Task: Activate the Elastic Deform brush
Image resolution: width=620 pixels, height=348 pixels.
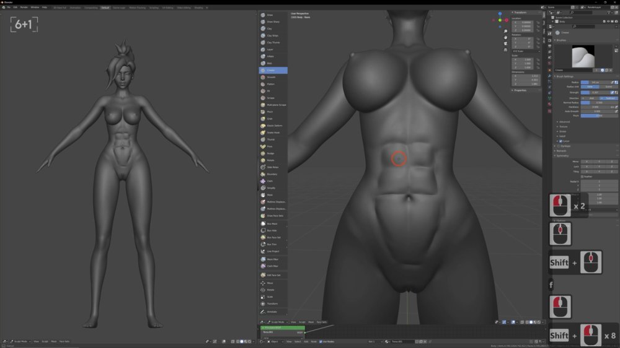Action: [x=273, y=126]
